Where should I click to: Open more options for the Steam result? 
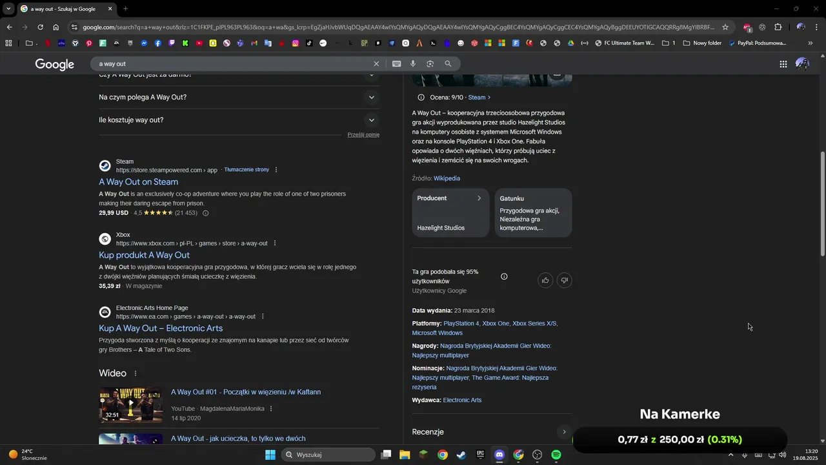pos(276,170)
